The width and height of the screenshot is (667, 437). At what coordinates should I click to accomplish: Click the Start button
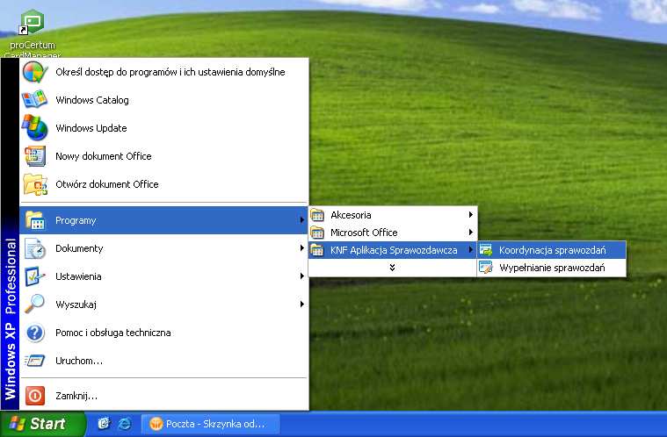[x=42, y=424]
